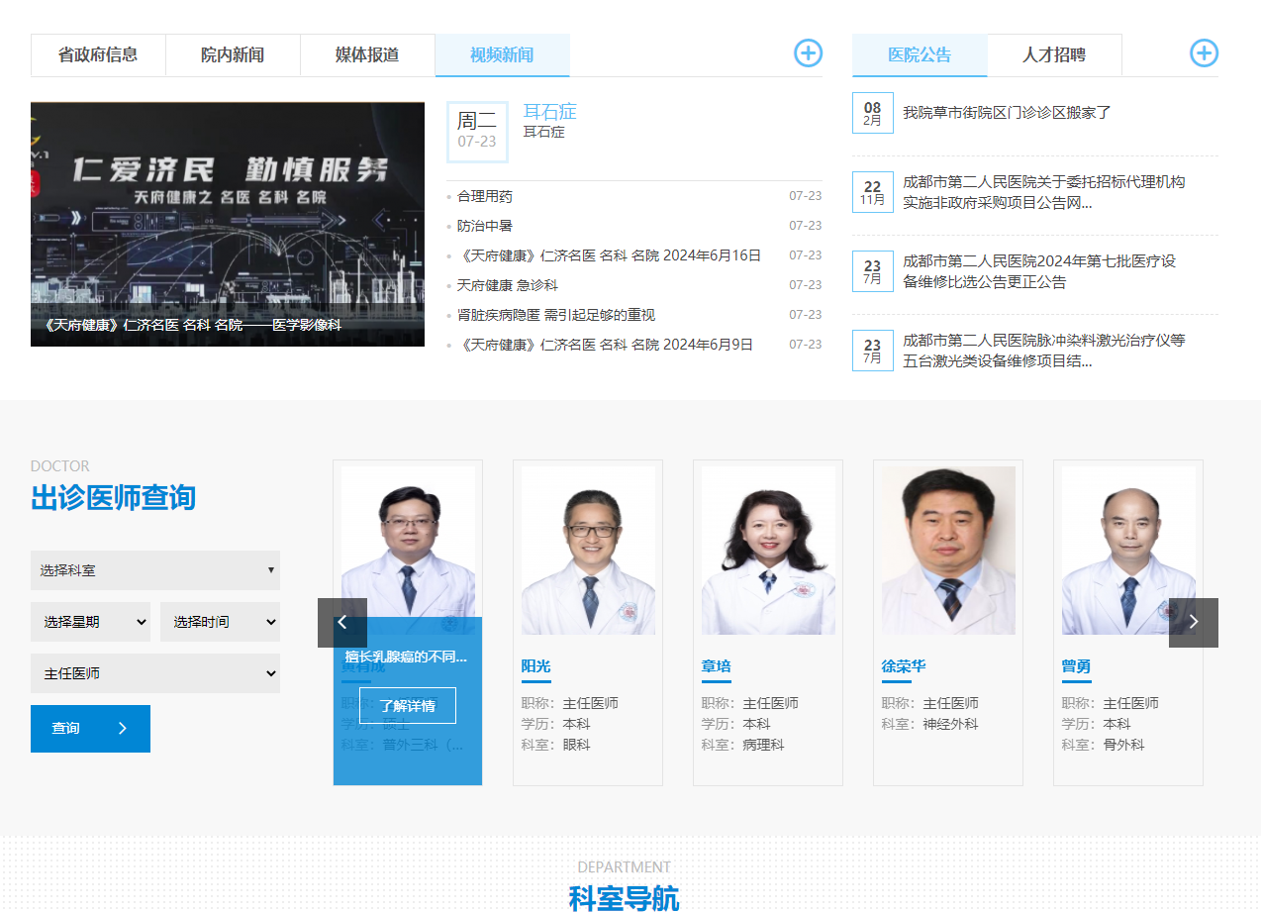Click the 出诊医师查询 heading

point(113,497)
